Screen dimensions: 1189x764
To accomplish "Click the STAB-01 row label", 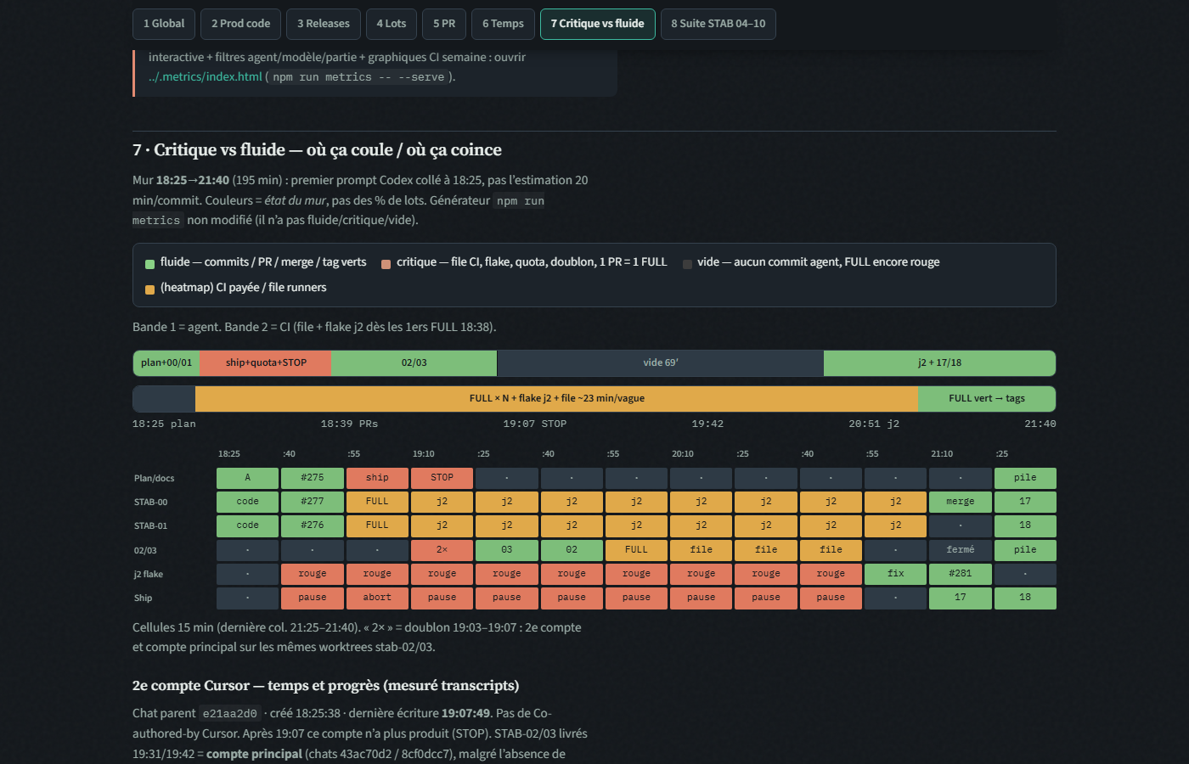I will pyautogui.click(x=150, y=526).
